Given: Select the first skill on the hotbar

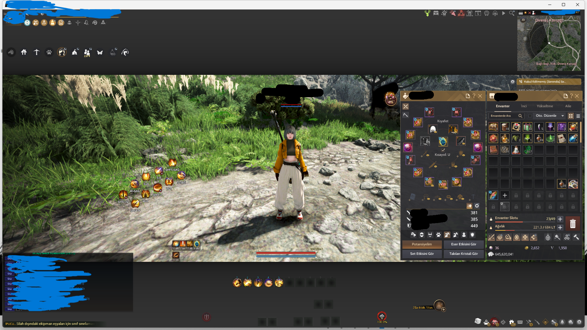Looking at the screenshot, I should [237, 283].
